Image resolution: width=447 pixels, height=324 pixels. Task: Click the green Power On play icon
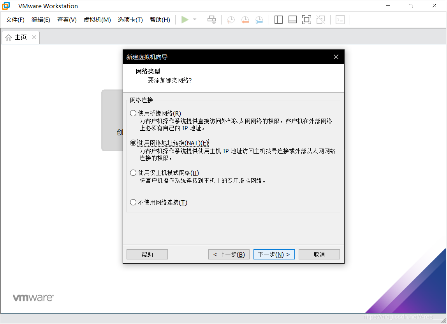(185, 20)
